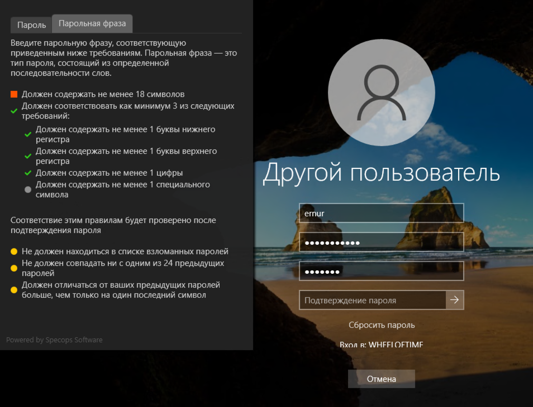This screenshot has width=533, height=407.
Task: Click the old password field
Action: 381,242
